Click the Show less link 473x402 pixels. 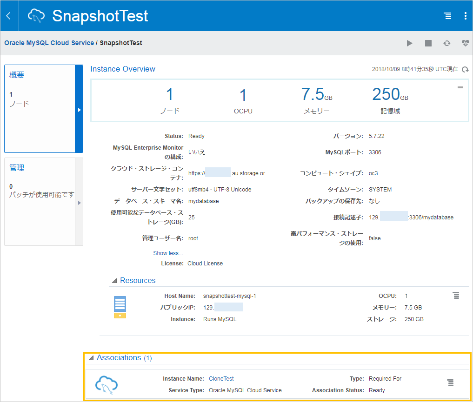click(x=168, y=253)
